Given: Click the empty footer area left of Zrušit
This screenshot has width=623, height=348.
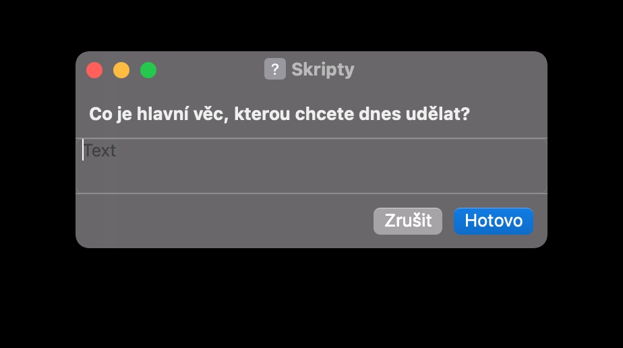Looking at the screenshot, I should pos(222,221).
